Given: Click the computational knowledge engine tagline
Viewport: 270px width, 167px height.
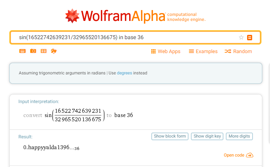Looking at the screenshot, I should click(x=186, y=17).
